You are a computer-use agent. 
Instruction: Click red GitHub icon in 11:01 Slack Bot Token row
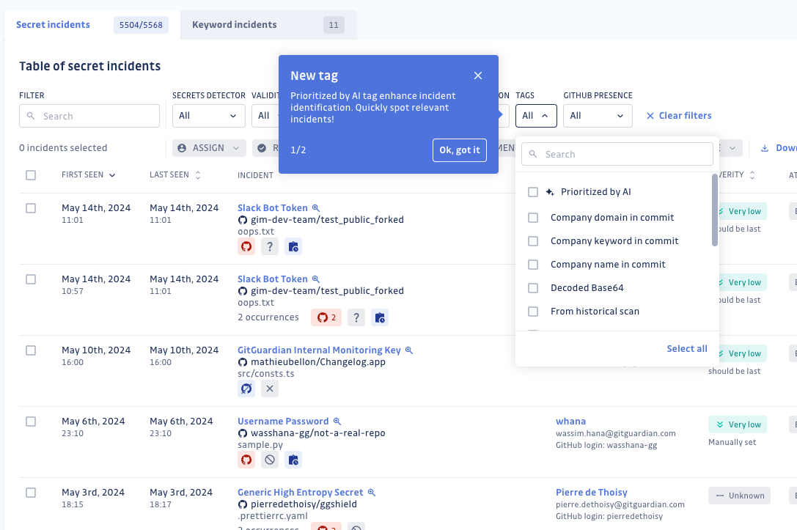click(x=246, y=246)
